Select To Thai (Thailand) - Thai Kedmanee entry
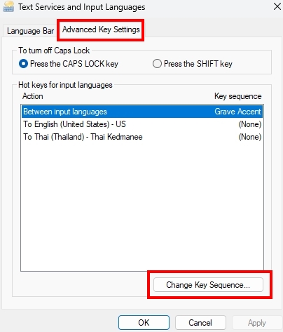The image size is (283, 332). point(142,137)
